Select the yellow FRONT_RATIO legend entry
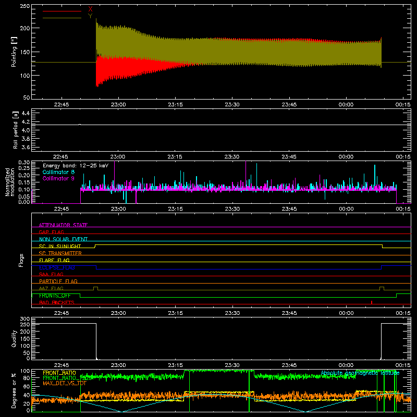Image resolution: width=417 pixels, height=417 pixels. [59, 373]
